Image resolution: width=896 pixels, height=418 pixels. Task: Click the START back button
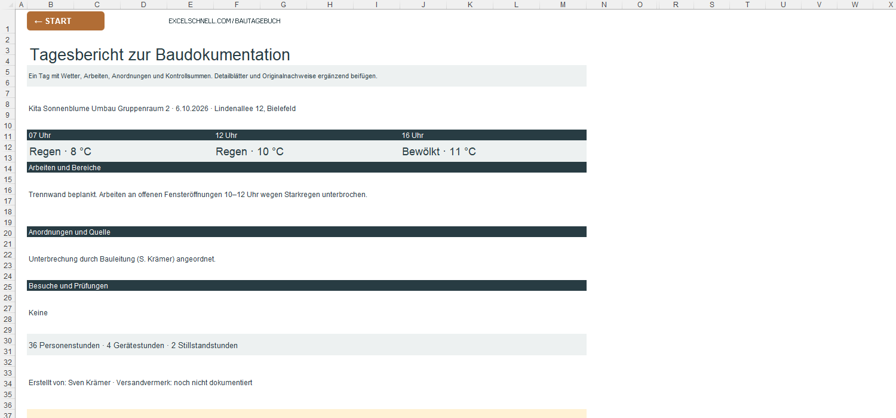click(66, 21)
